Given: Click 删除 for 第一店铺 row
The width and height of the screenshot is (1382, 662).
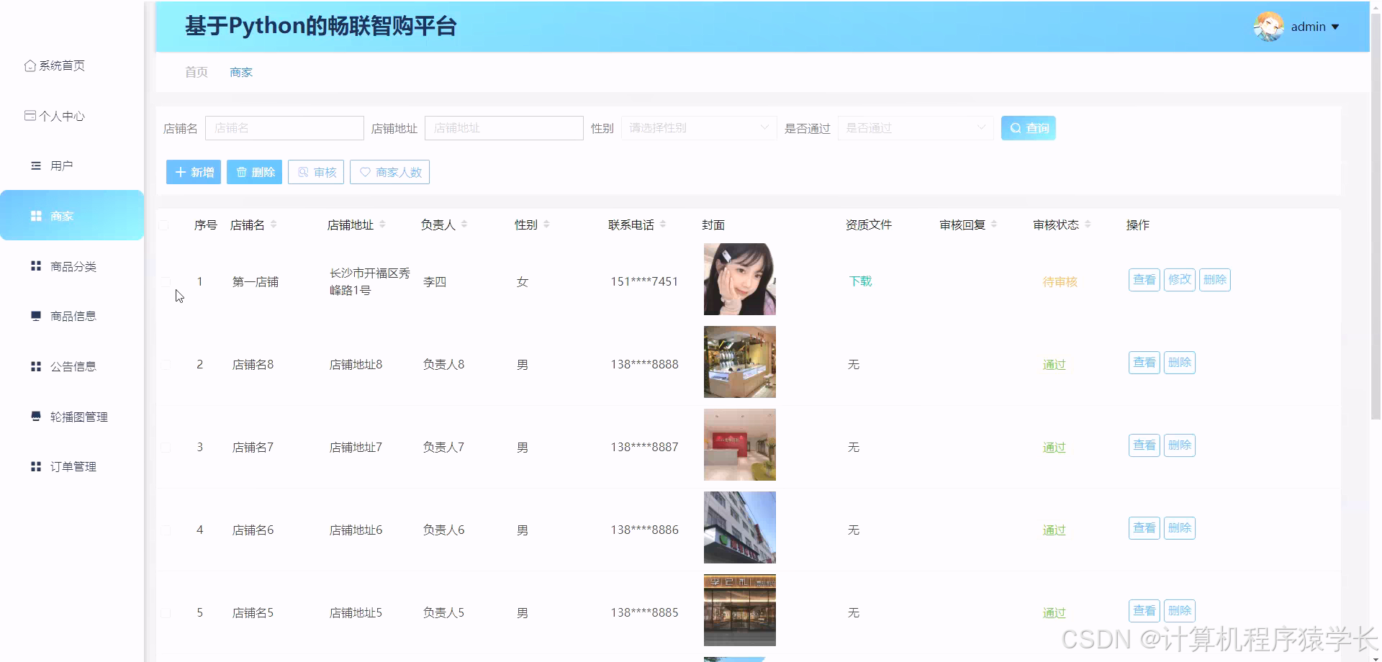Looking at the screenshot, I should pyautogui.click(x=1214, y=279).
